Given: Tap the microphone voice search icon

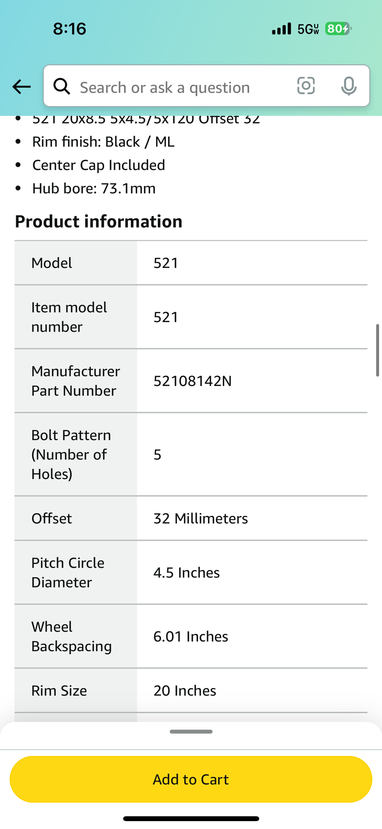Looking at the screenshot, I should point(349,86).
